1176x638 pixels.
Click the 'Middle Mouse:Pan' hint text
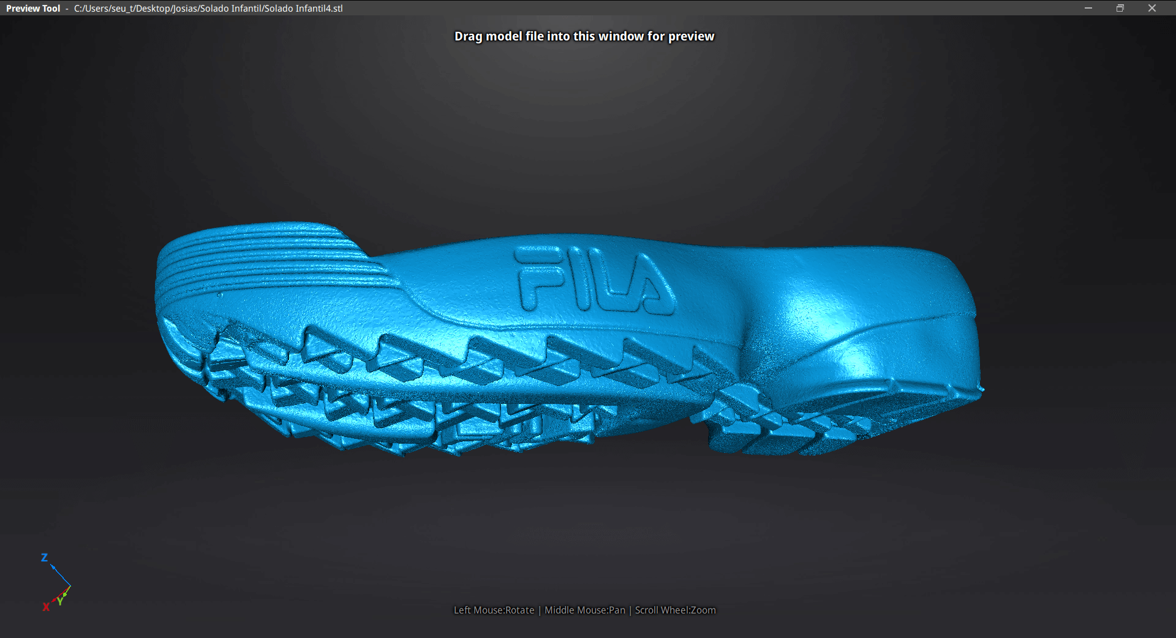(x=585, y=610)
